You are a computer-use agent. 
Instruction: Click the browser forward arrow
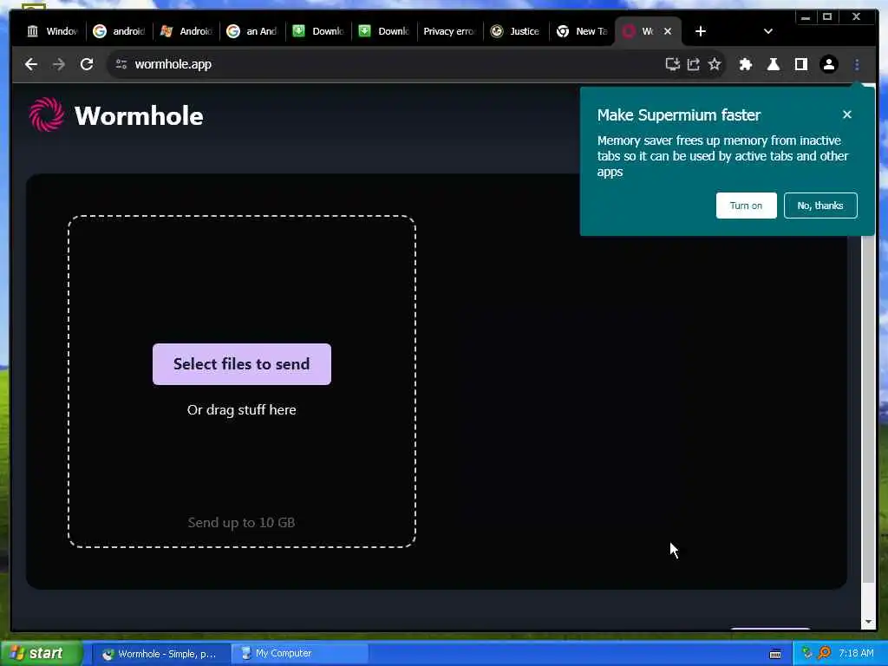[x=59, y=64]
